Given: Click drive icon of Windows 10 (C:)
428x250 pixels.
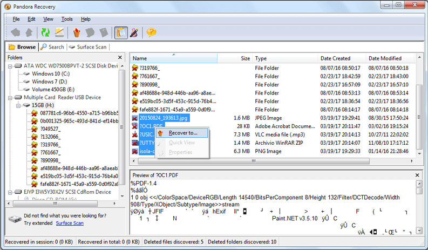Looking at the screenshot, I should tap(26, 74).
